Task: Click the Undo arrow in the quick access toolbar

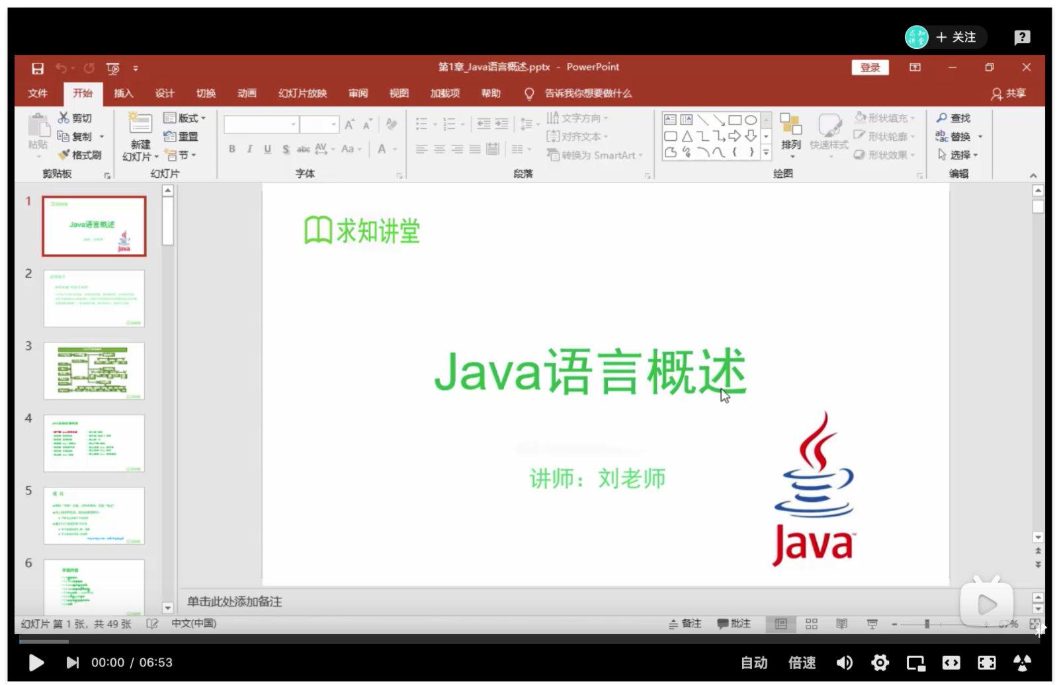Action: pos(62,68)
